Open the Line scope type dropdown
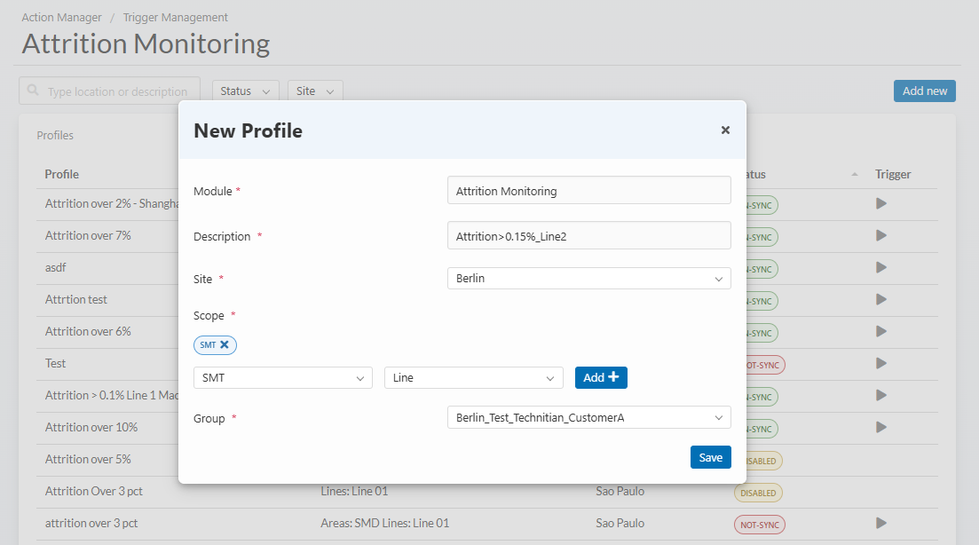This screenshot has width=979, height=545. [x=473, y=378]
